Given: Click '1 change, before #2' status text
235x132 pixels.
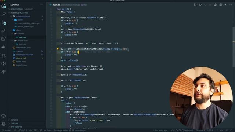Looking at the screenshot, I should [x=70, y=131].
